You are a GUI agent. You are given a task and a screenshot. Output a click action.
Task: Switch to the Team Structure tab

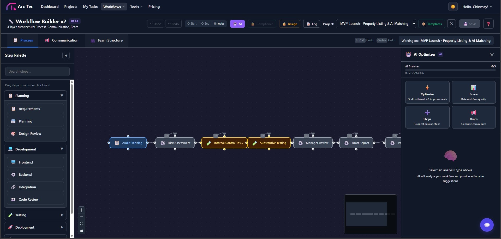[106, 40]
